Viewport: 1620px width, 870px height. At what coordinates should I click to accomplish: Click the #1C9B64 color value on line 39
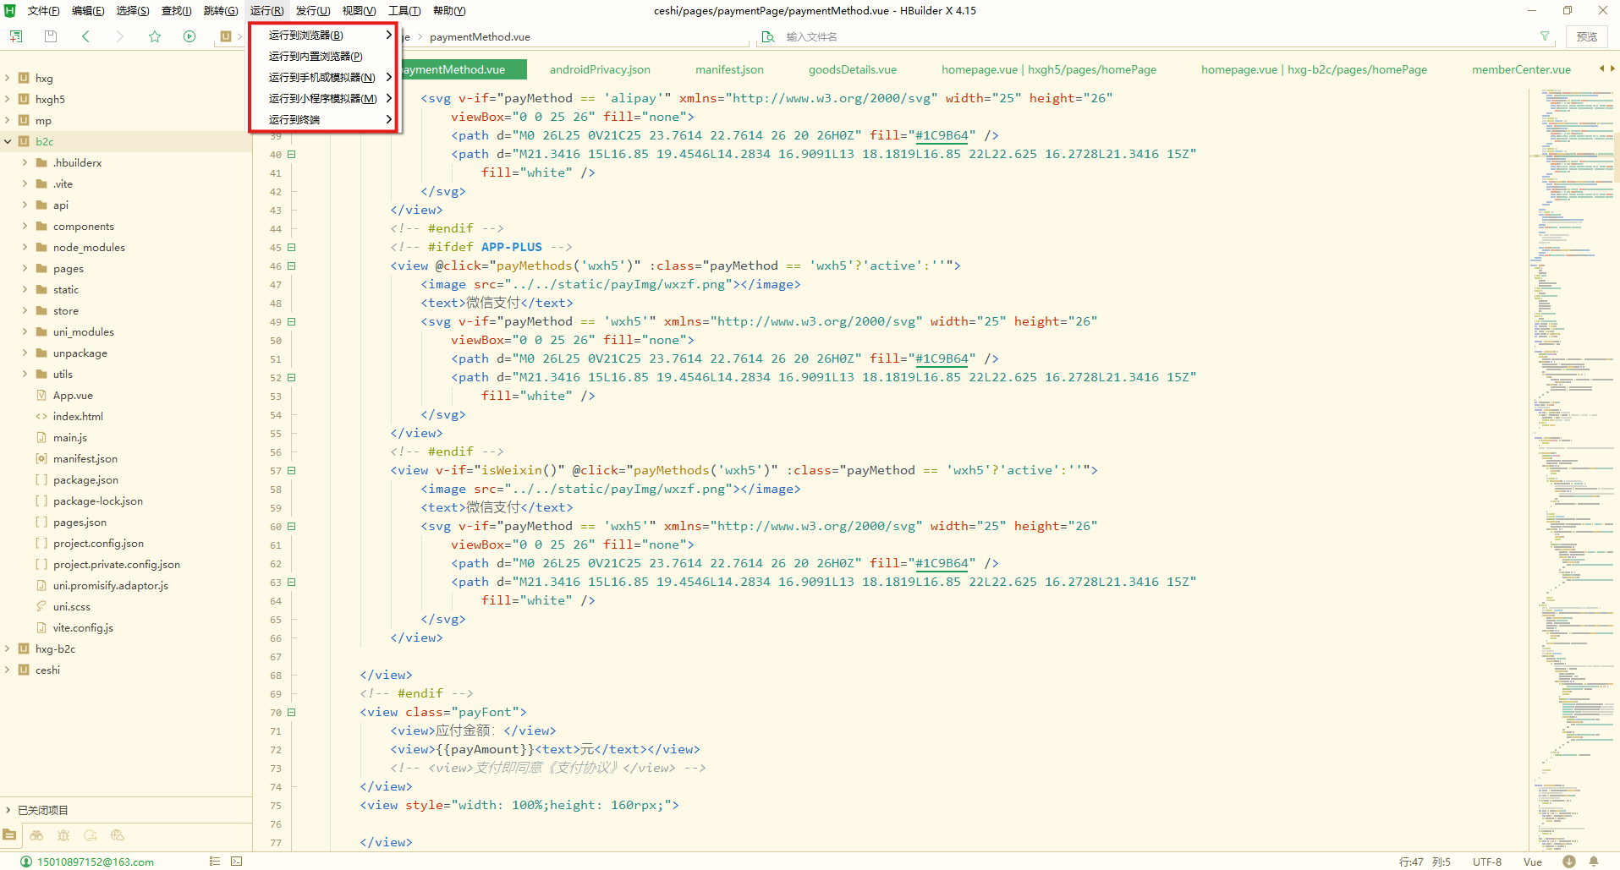pyautogui.click(x=942, y=135)
